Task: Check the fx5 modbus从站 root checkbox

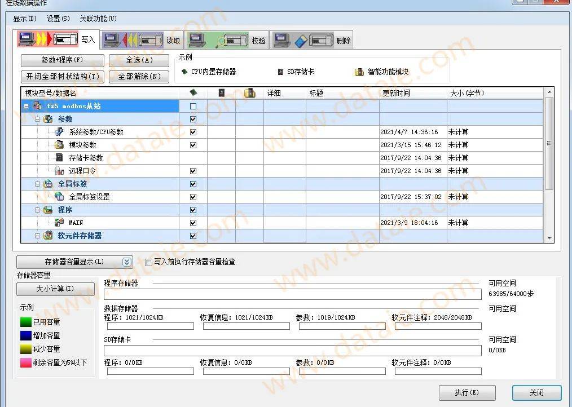Action: click(x=193, y=107)
